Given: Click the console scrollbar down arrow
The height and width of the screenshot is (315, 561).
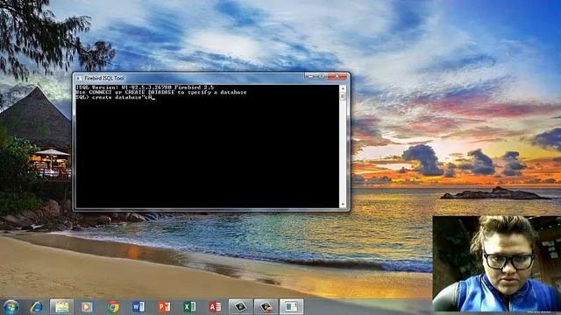Looking at the screenshot, I should point(343,205).
